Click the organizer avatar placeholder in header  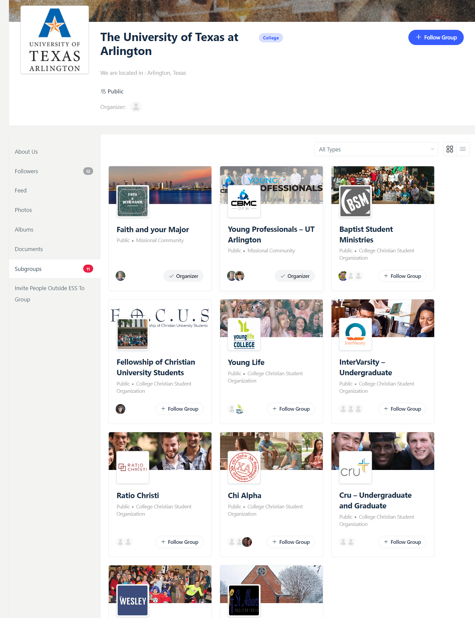(x=136, y=107)
